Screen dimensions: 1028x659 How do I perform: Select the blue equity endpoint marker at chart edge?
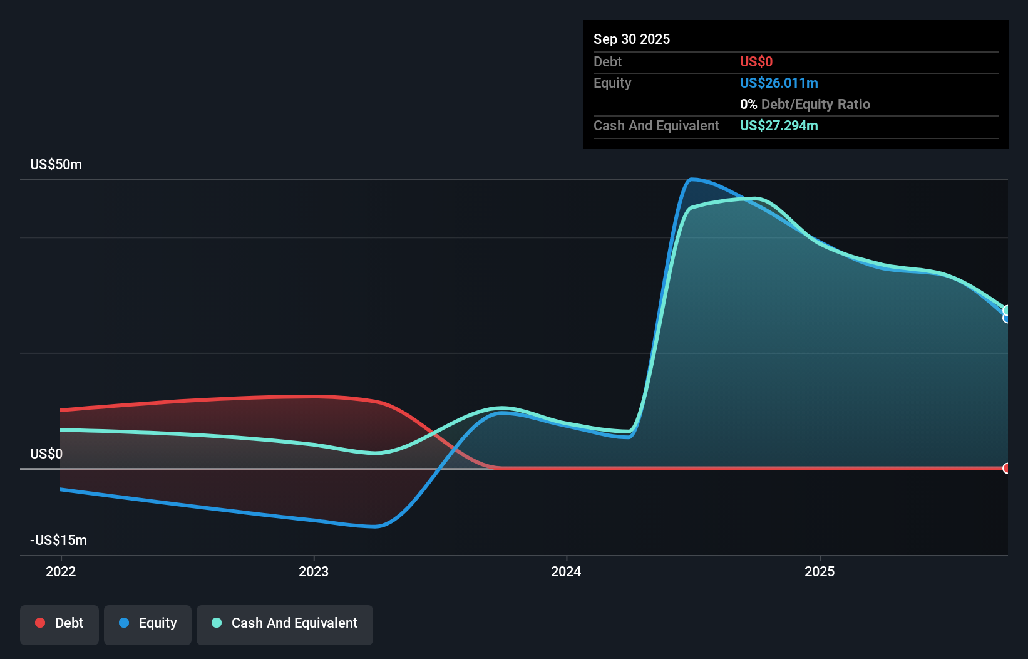click(1007, 318)
